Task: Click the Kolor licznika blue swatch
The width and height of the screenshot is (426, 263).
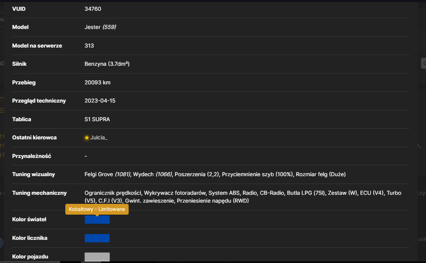Action: [x=97, y=238]
